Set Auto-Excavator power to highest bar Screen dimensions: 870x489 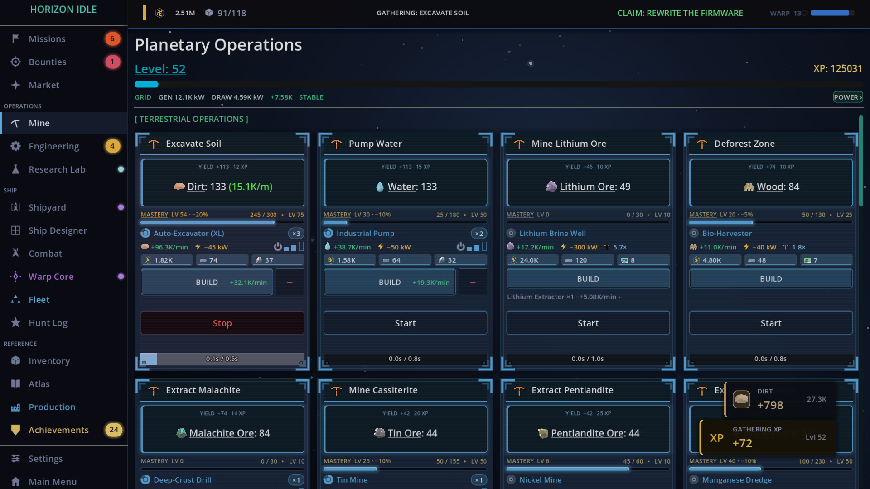(301, 247)
